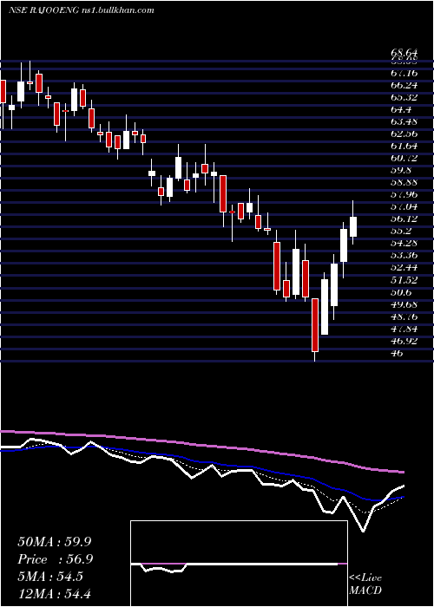434x607 pixels.
Task: Click the 53.36 price axis label
Action: (404, 256)
